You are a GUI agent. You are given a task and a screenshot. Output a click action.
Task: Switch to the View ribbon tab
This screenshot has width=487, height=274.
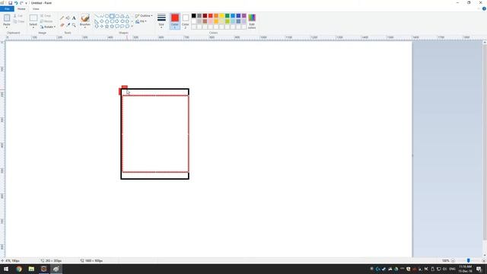click(x=36, y=8)
